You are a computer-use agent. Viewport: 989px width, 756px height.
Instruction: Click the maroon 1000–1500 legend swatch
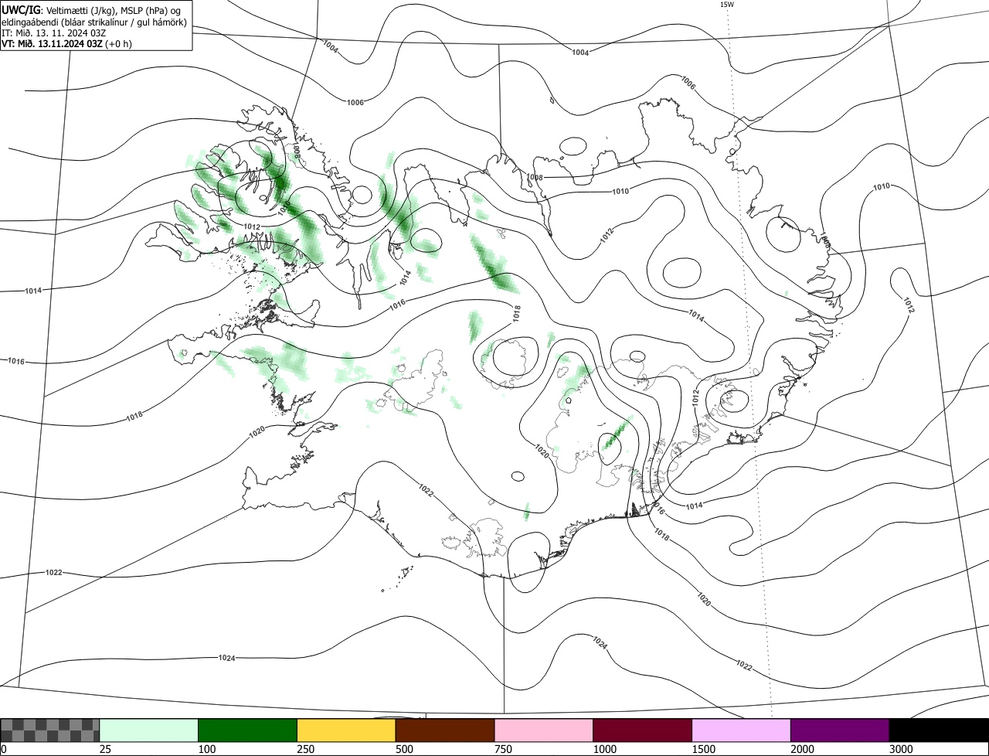[642, 730]
